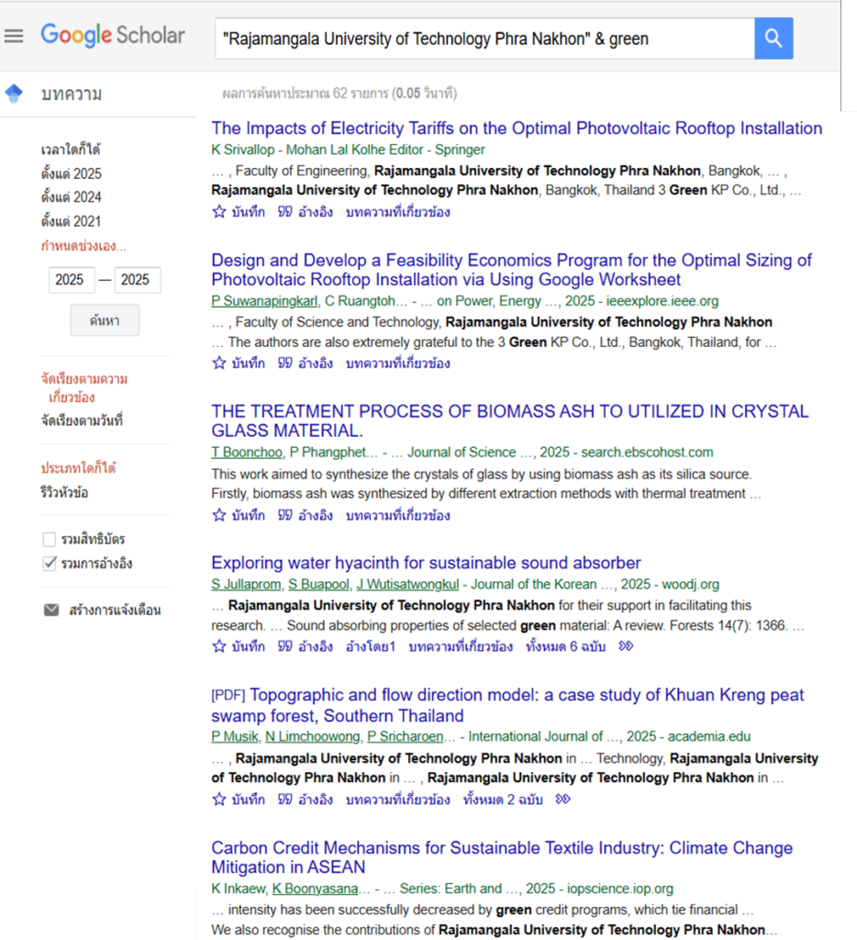Select the custom range option
The image size is (857, 940).
83,246
